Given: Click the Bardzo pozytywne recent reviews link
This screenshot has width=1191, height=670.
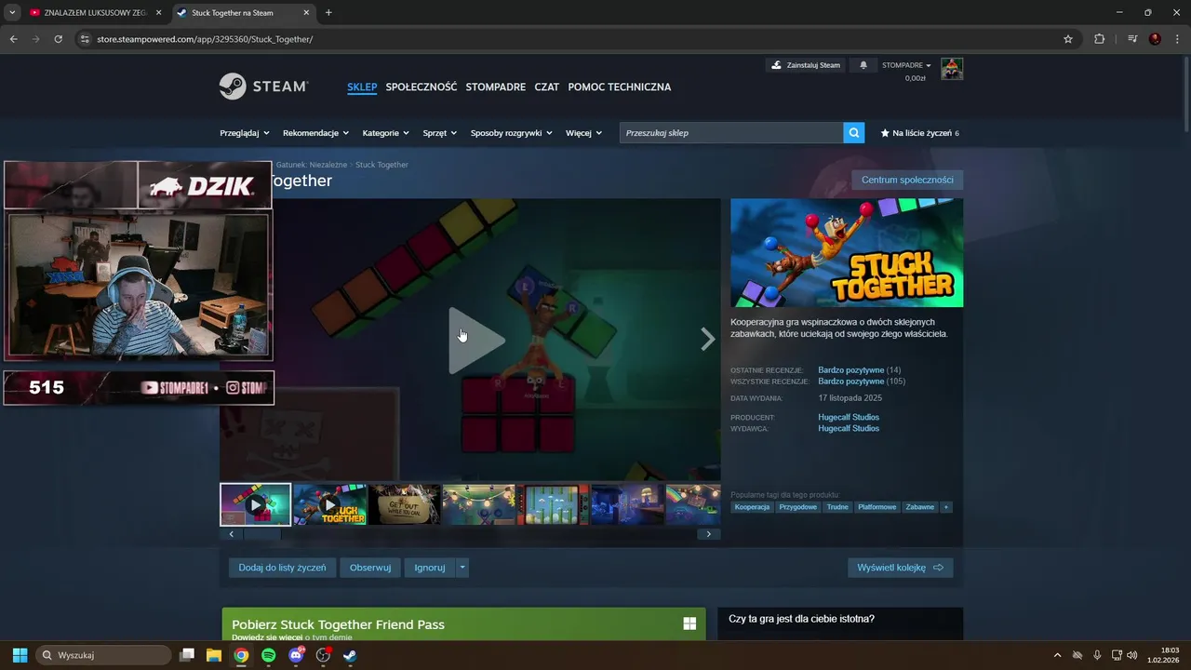Looking at the screenshot, I should coord(851,370).
